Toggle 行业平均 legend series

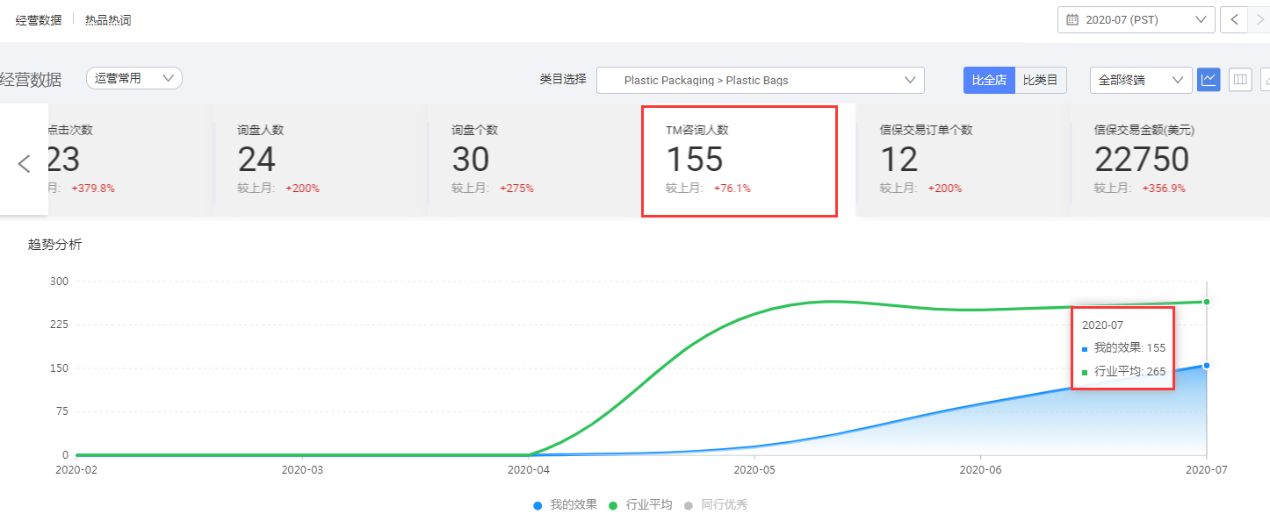pyautogui.click(x=640, y=504)
